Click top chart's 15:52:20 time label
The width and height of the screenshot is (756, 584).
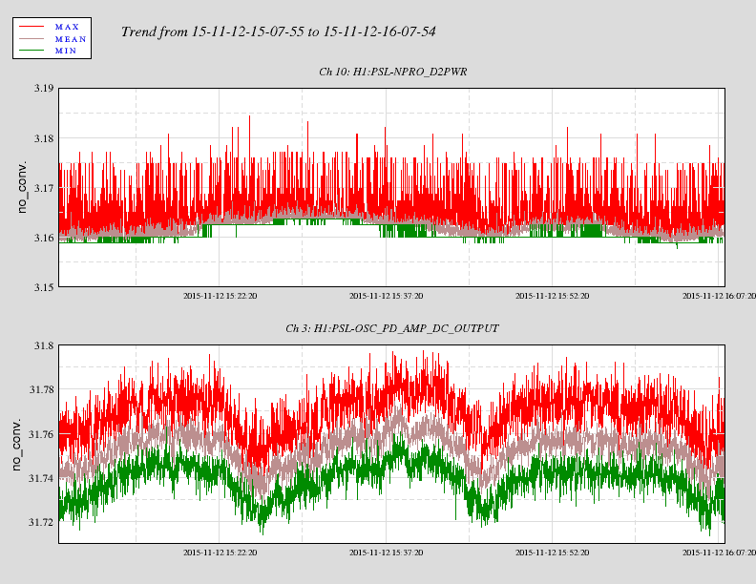tap(552, 296)
